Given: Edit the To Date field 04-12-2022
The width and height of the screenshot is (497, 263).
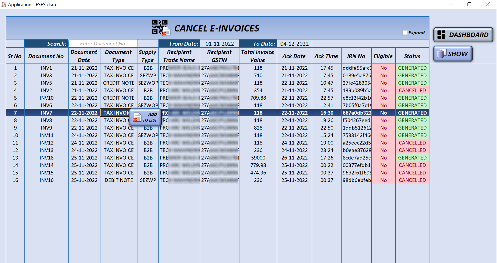Looking at the screenshot, I should [294, 44].
